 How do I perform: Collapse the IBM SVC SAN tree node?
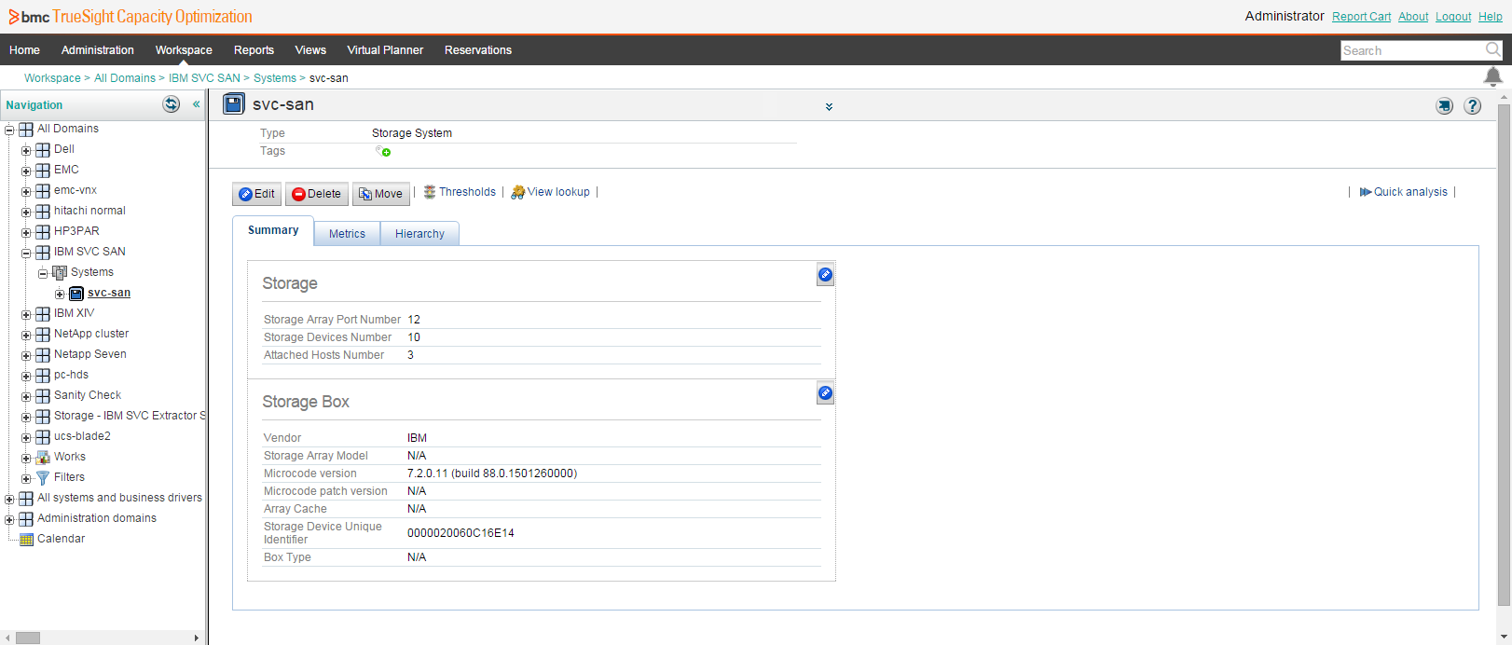point(26,253)
